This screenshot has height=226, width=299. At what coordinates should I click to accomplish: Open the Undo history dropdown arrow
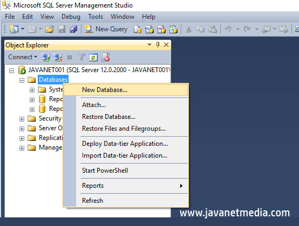tap(237, 29)
